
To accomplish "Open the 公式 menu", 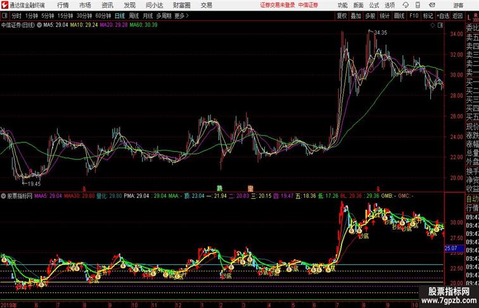I will click(374, 5).
